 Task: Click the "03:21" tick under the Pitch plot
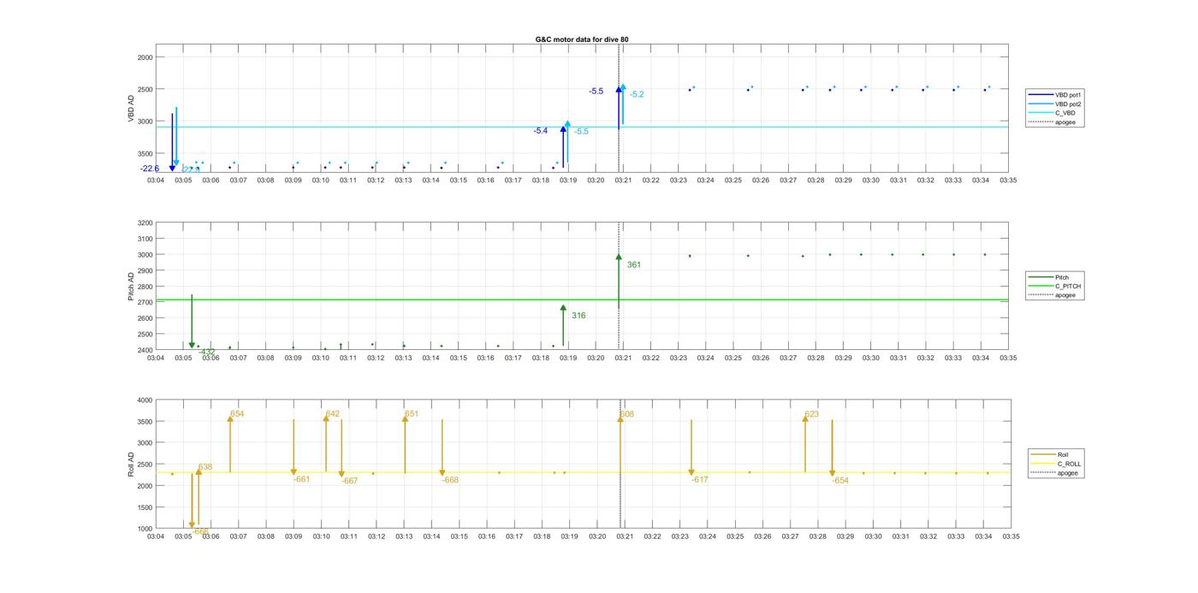click(x=624, y=358)
